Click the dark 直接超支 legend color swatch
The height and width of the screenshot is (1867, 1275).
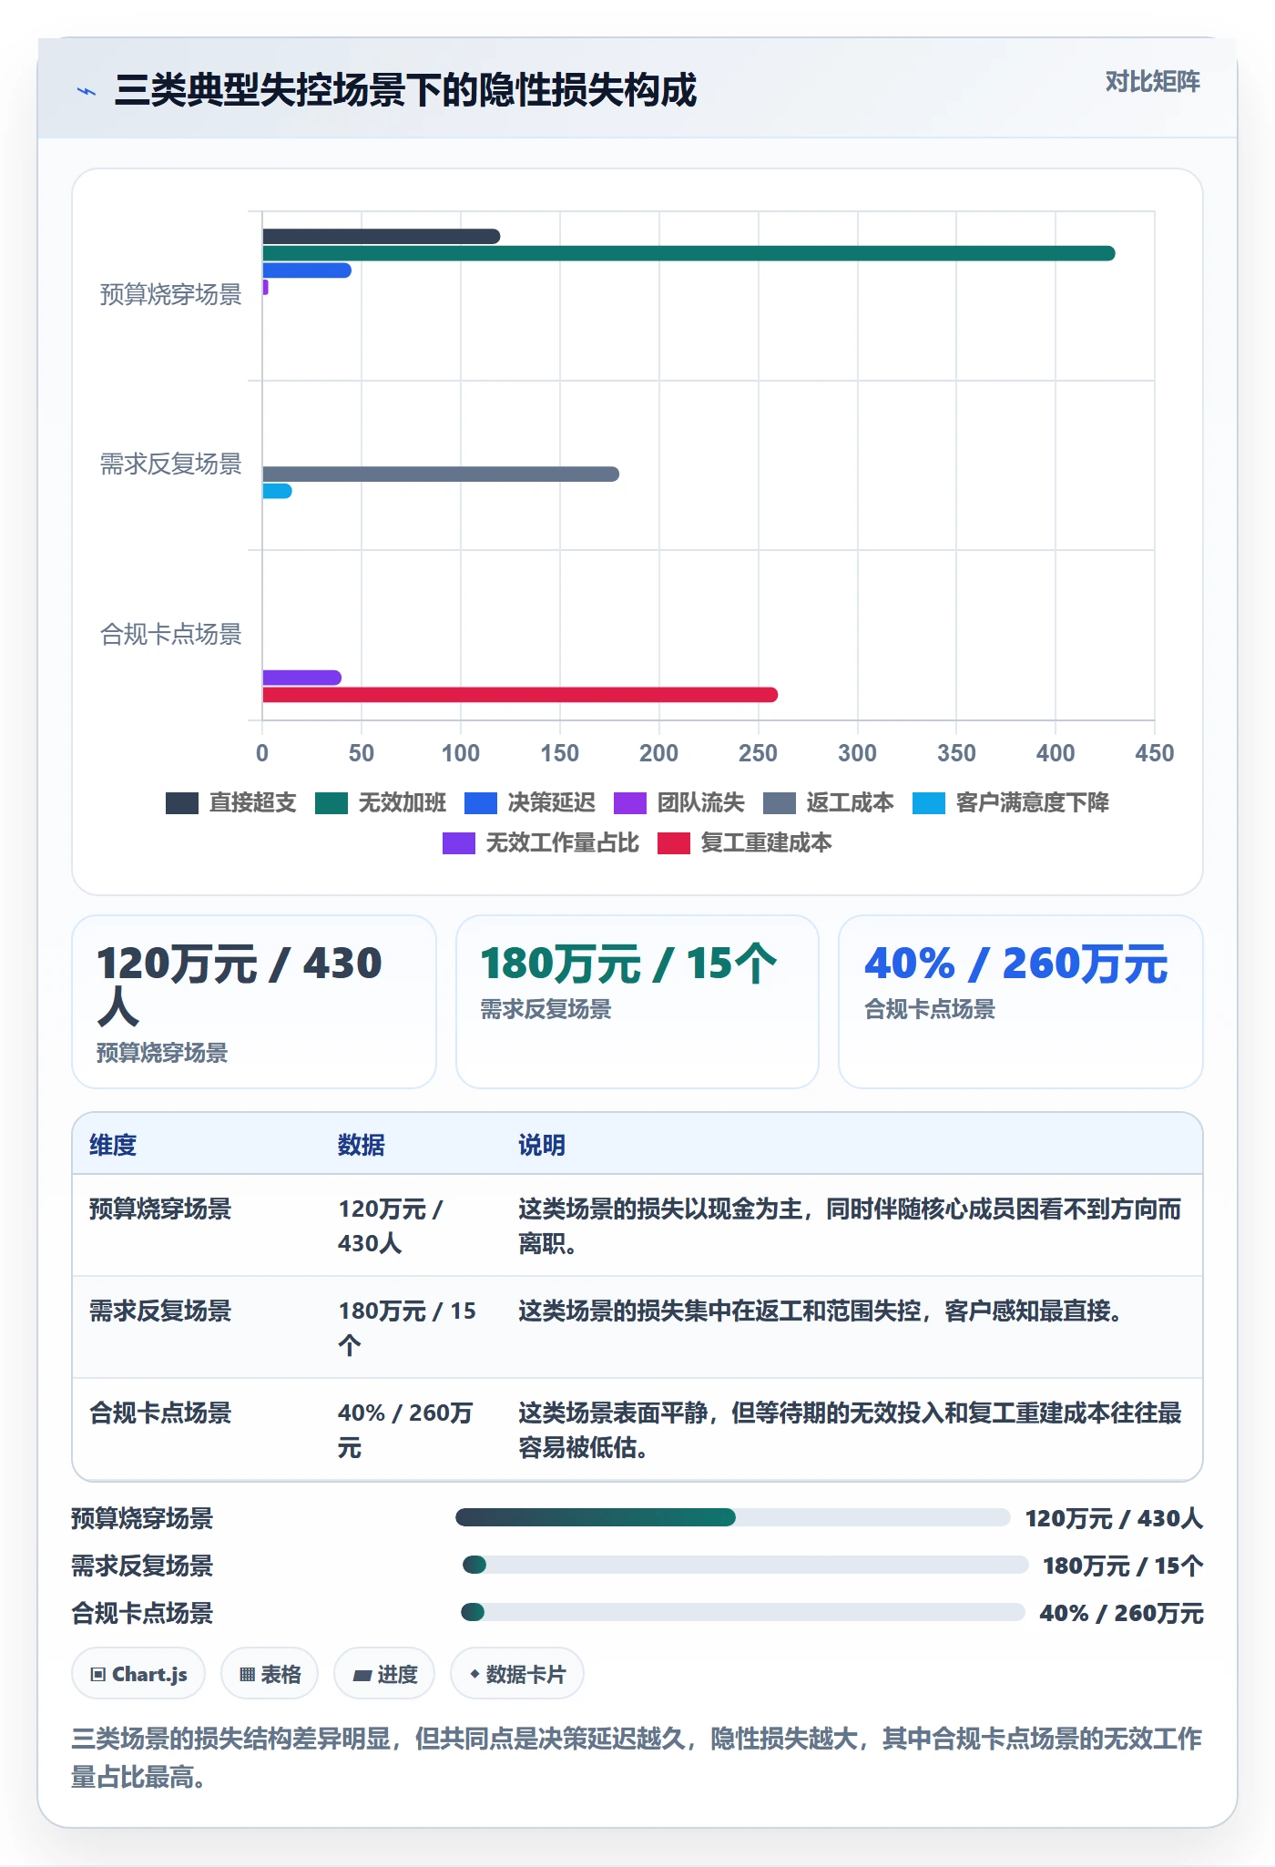pos(182,803)
